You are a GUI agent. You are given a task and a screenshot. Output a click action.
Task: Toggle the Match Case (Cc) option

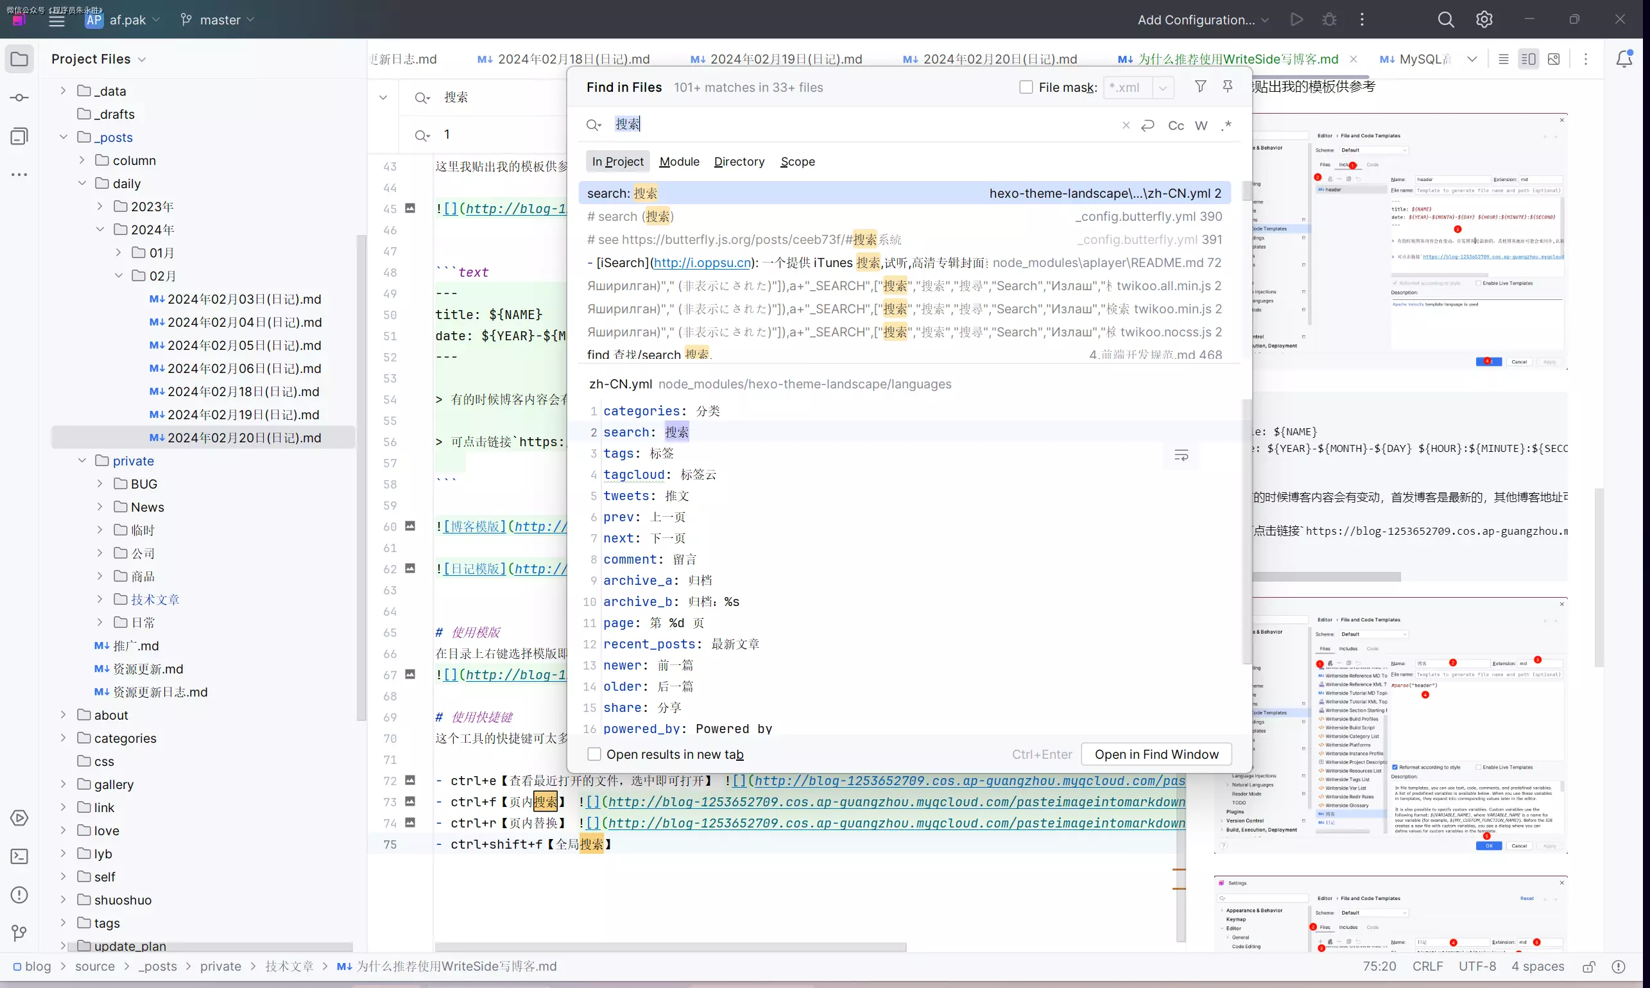(1176, 126)
